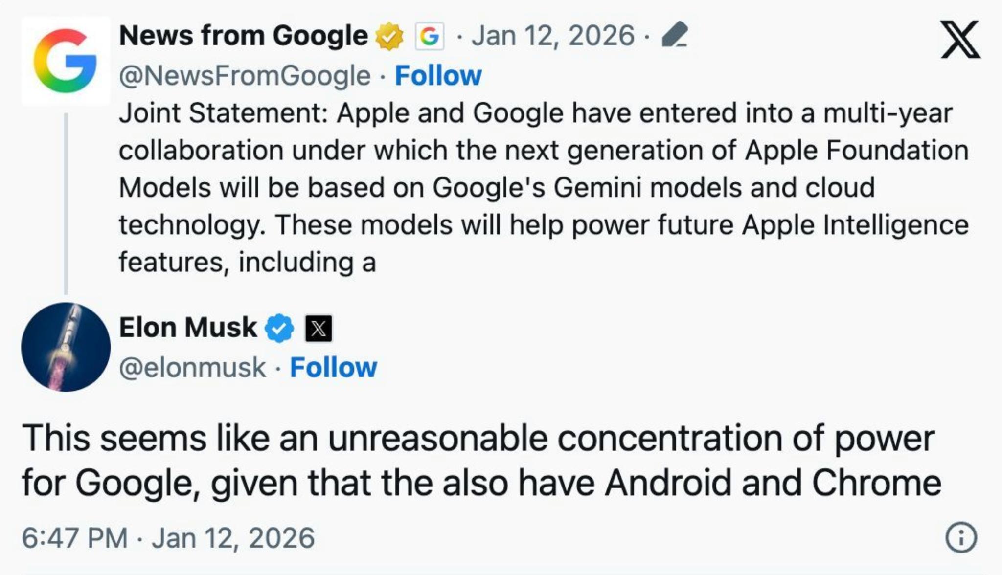This screenshot has height=575, width=1002.
Task: Click Elon's 'unreasonable concentration of power' reply text
Action: pyautogui.click(x=479, y=460)
